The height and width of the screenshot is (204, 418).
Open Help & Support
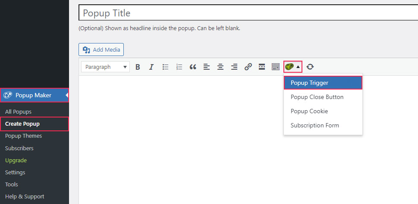click(25, 197)
